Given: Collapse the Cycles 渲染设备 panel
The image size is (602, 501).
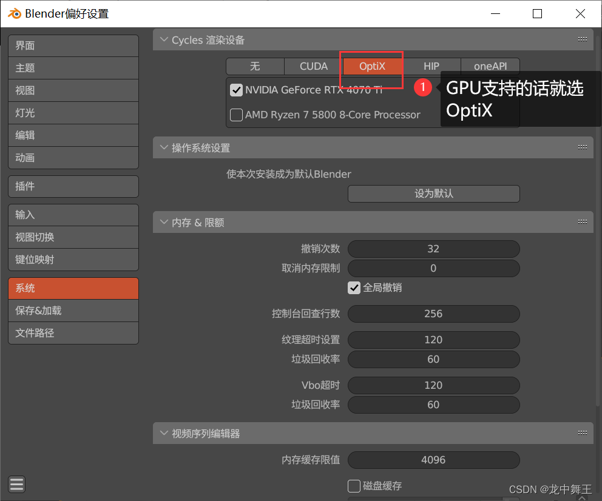Looking at the screenshot, I should [164, 39].
